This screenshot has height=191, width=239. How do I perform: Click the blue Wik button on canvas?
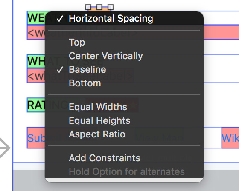coord(230,138)
